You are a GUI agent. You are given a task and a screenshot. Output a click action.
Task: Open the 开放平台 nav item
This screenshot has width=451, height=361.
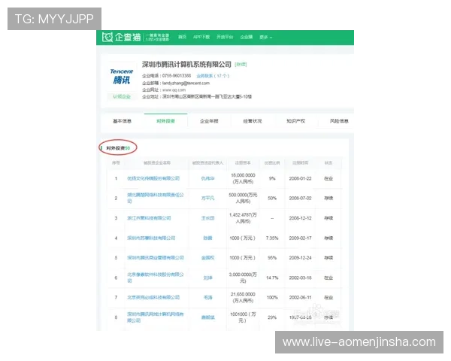click(225, 37)
